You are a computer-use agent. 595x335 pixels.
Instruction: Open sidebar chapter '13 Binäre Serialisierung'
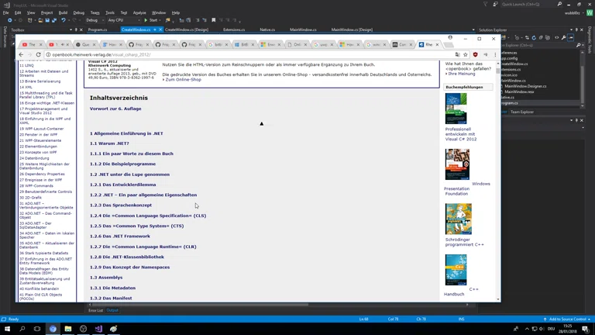click(40, 81)
